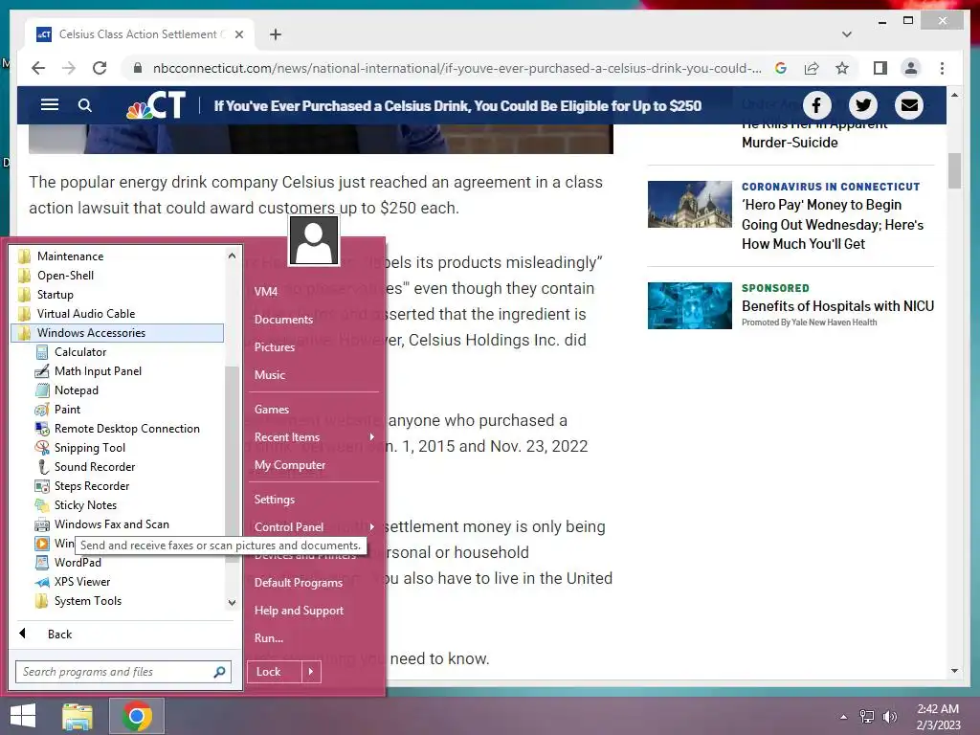
Task: Open XPS Viewer
Action: point(81,582)
